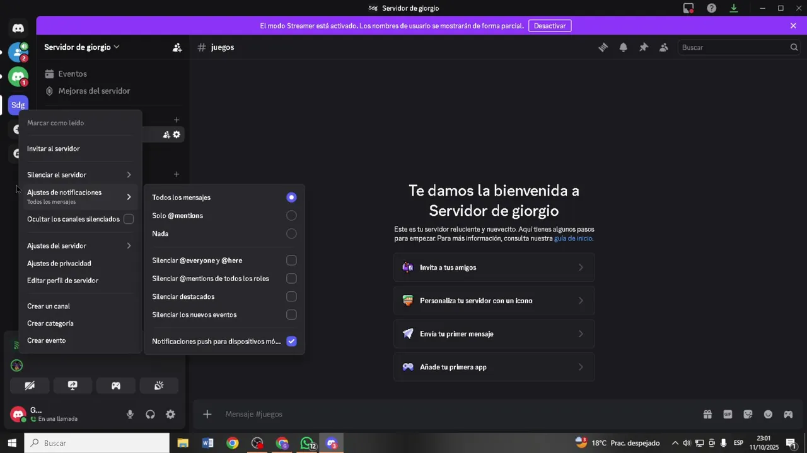Open the sticker picker

pos(748,414)
